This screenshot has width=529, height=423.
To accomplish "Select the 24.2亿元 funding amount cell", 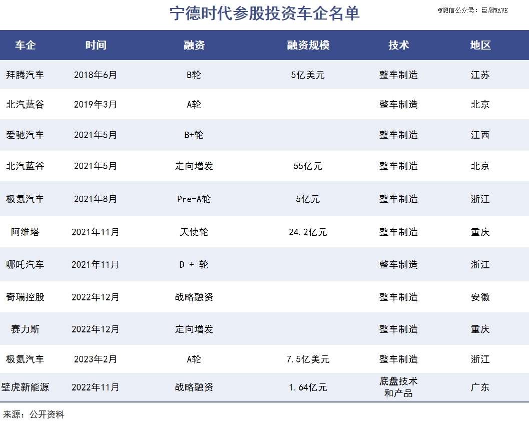I will pyautogui.click(x=308, y=232).
